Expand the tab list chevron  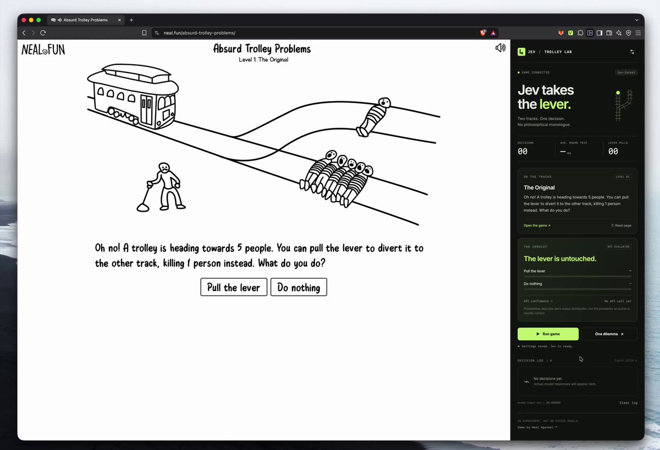[637, 20]
